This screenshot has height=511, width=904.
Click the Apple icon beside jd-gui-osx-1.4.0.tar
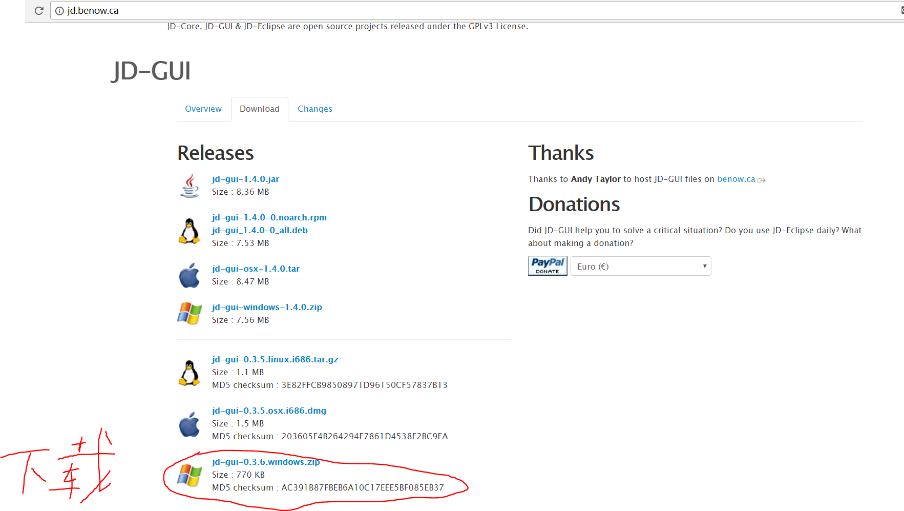click(190, 275)
